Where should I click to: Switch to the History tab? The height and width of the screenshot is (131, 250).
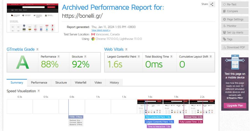pyautogui.click(x=114, y=83)
